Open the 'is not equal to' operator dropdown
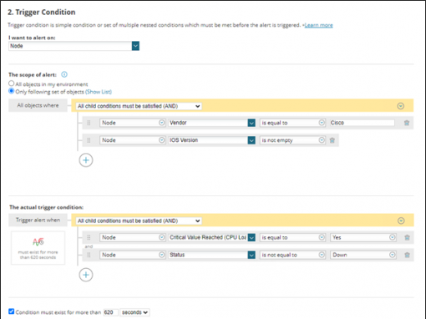426x319 pixels. [292, 255]
